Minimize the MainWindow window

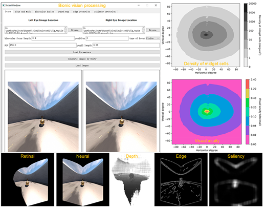click(139, 5)
